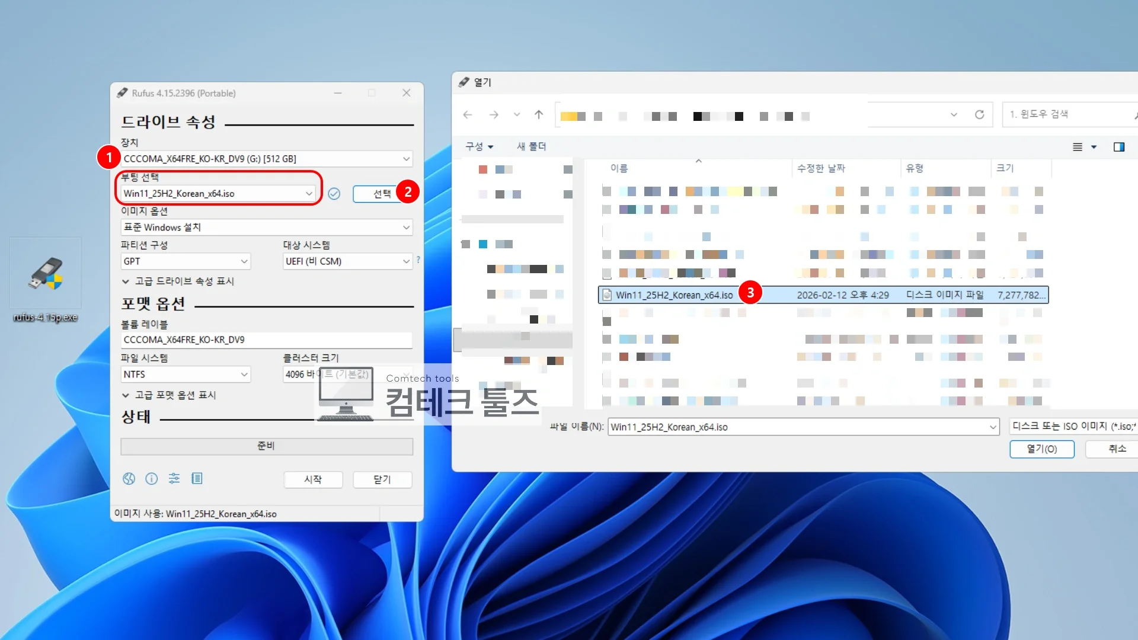
Task: Click the 닫기 button in Rufus
Action: coord(382,479)
